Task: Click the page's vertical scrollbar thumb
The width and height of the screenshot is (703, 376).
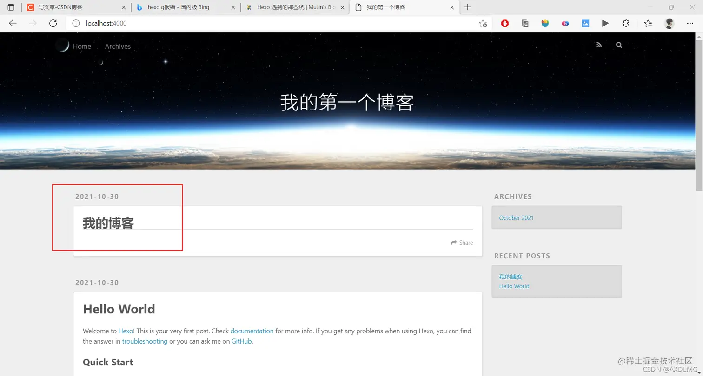Action: point(699,116)
